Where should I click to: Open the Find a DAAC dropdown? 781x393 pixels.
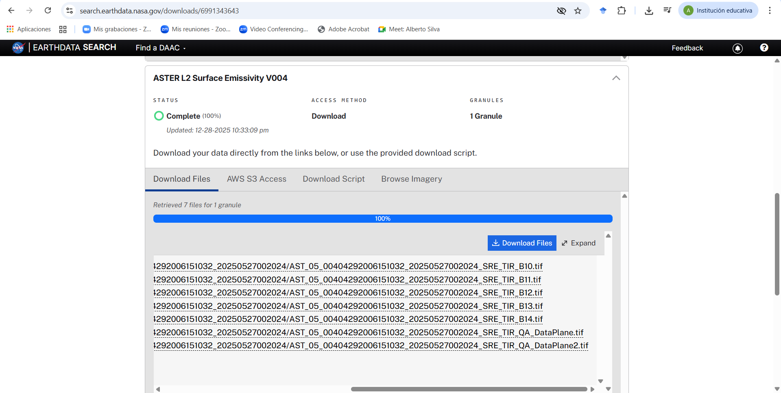(160, 48)
